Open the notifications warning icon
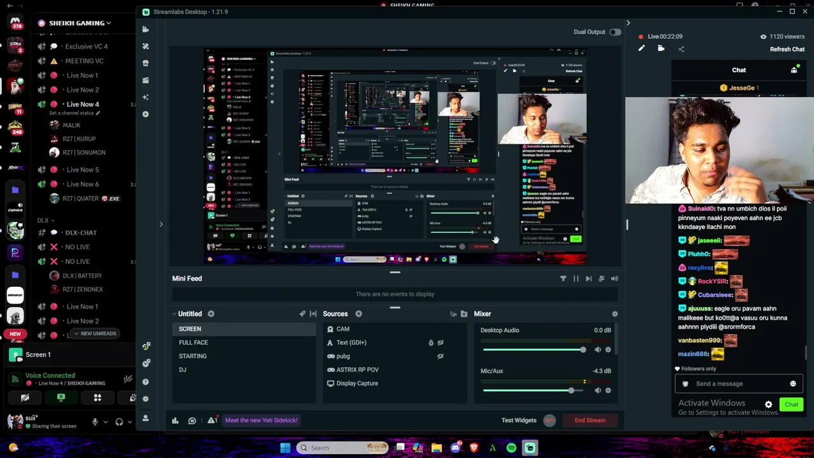This screenshot has height=458, width=814. click(x=212, y=420)
